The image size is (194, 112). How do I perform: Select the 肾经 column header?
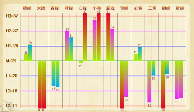pos(124,8)
